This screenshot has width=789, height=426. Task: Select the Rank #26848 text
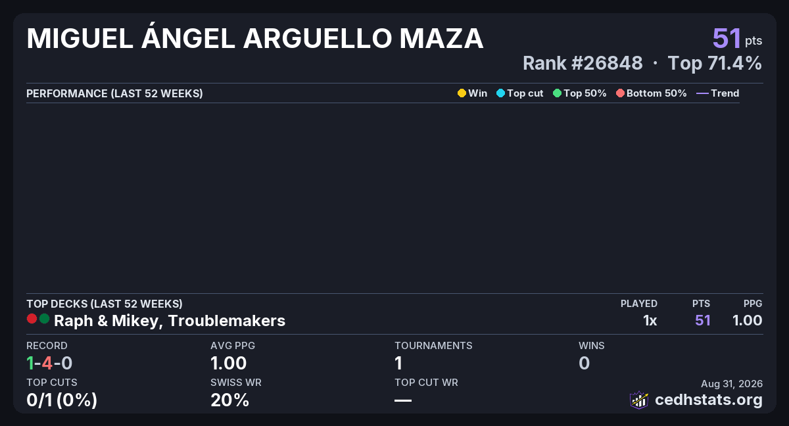click(x=583, y=63)
